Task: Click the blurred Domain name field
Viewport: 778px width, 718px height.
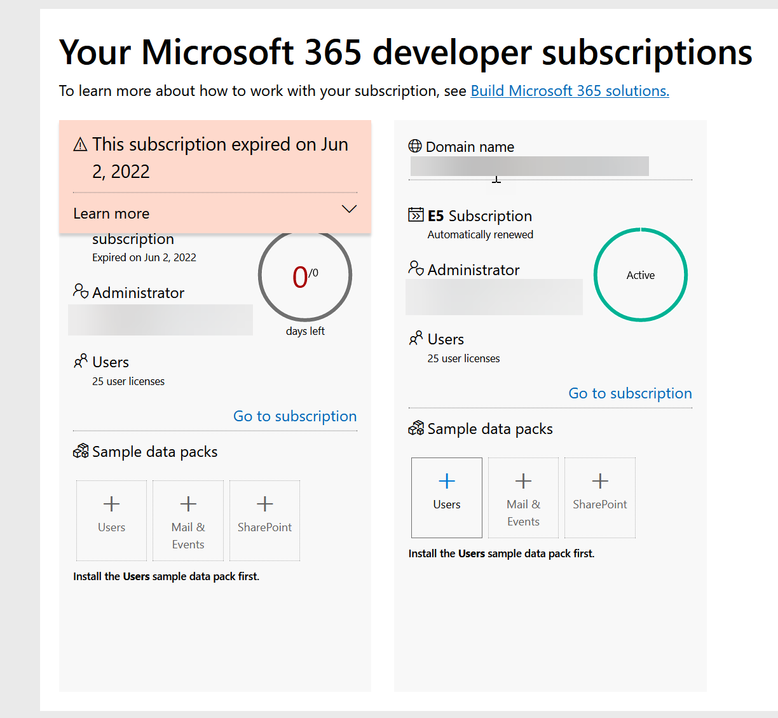Action: (x=529, y=166)
